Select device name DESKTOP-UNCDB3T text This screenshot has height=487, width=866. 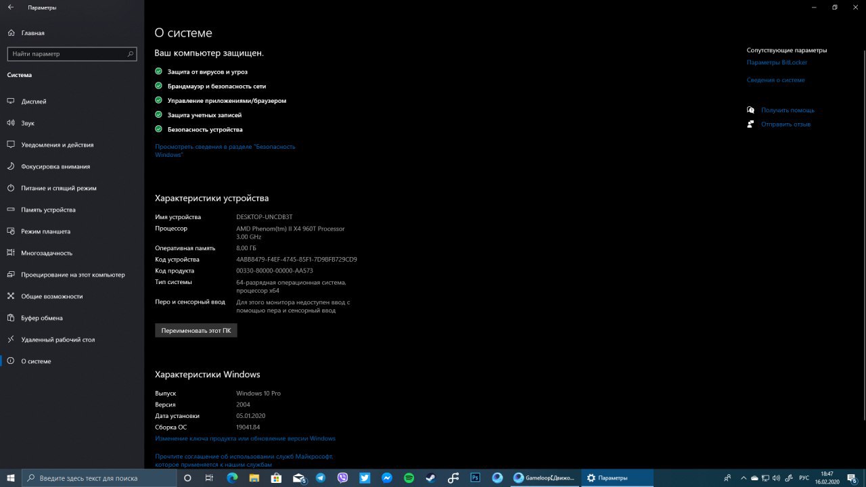[x=265, y=217]
